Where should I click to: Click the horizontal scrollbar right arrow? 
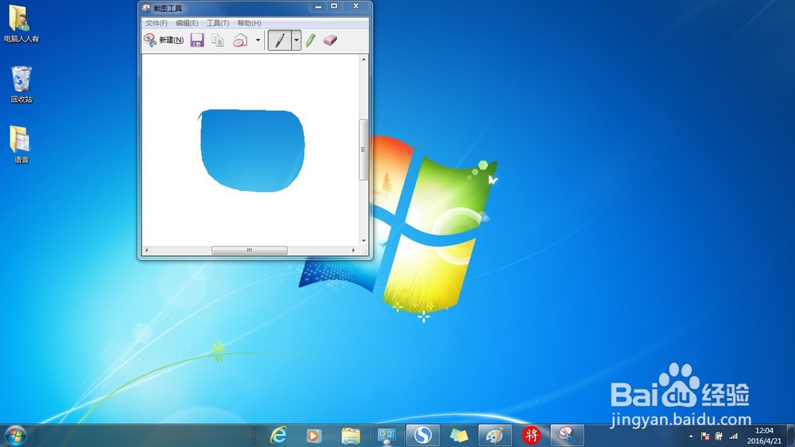coord(354,250)
